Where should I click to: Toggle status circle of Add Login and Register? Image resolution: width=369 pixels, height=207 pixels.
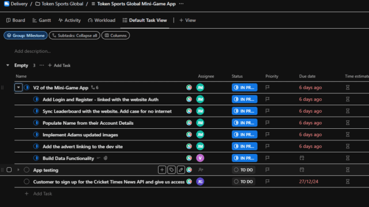coord(36,99)
